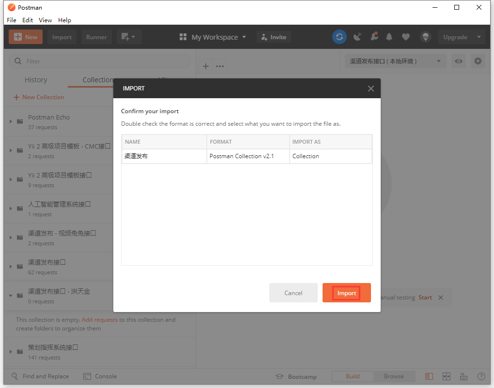The height and width of the screenshot is (388, 494).
Task: Open the File menu
Action: pos(12,20)
